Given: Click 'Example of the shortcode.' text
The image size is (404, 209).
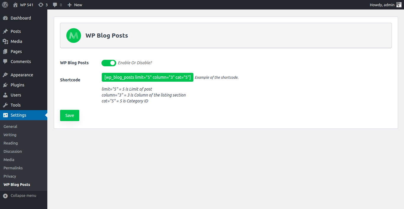Looking at the screenshot, I should (216, 78).
